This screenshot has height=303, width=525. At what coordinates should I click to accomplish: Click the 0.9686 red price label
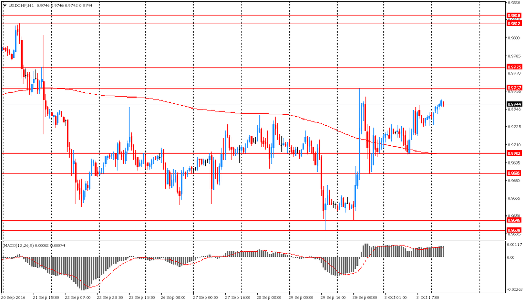[x=513, y=173]
